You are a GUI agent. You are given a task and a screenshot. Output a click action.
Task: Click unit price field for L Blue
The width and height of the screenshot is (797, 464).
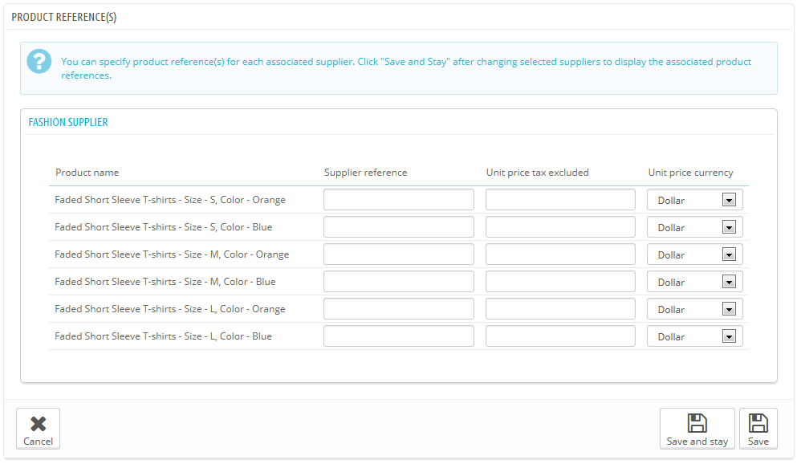(x=560, y=336)
